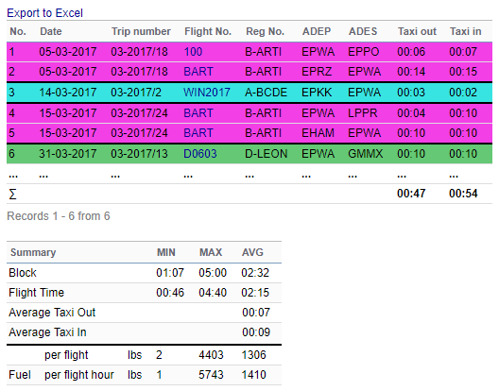
Task: Click the Date column header
Action: pyautogui.click(x=51, y=31)
